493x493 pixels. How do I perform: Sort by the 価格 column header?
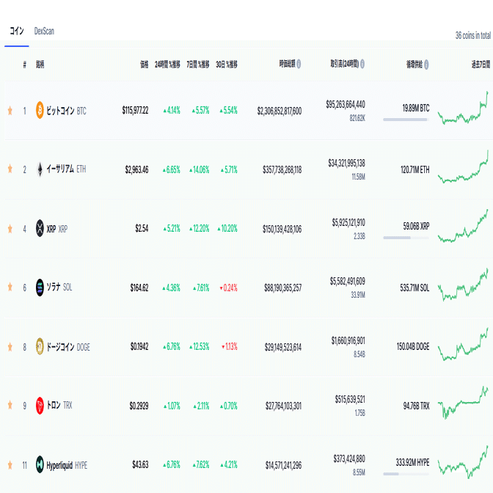pyautogui.click(x=144, y=64)
